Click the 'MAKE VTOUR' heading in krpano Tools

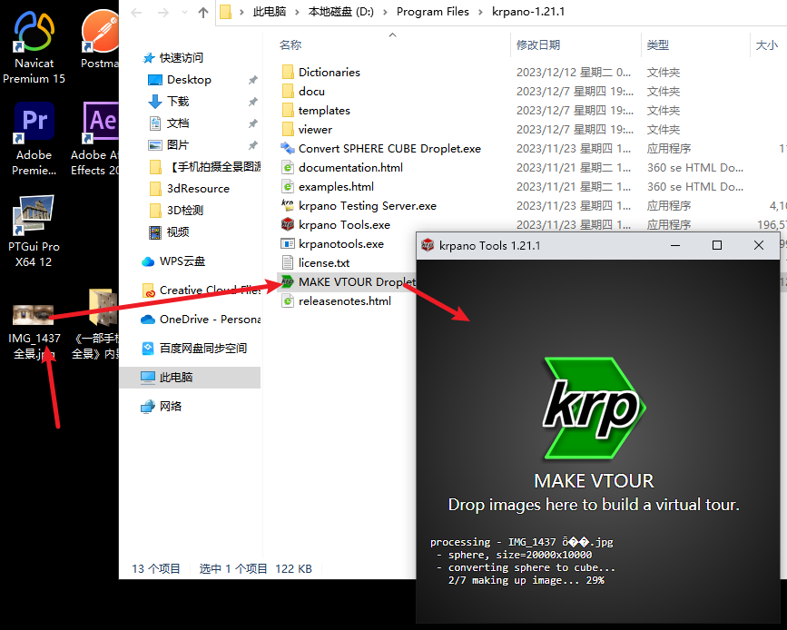pos(594,481)
